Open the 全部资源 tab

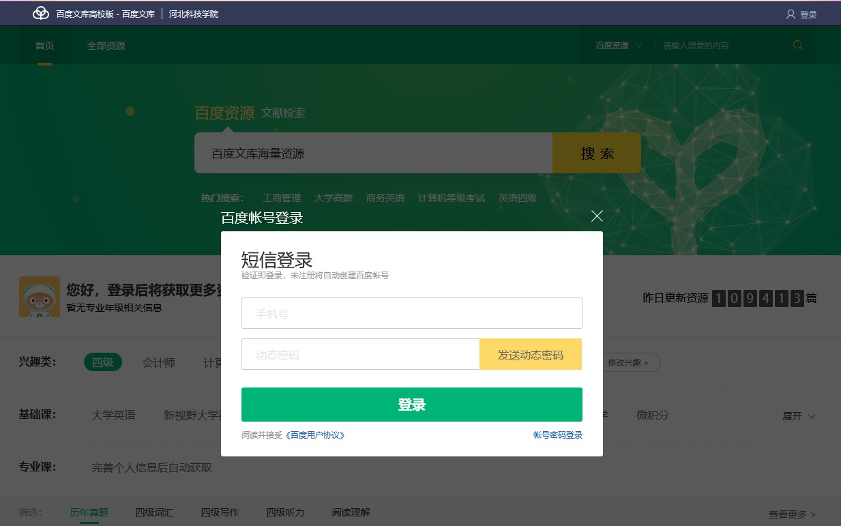(x=106, y=46)
